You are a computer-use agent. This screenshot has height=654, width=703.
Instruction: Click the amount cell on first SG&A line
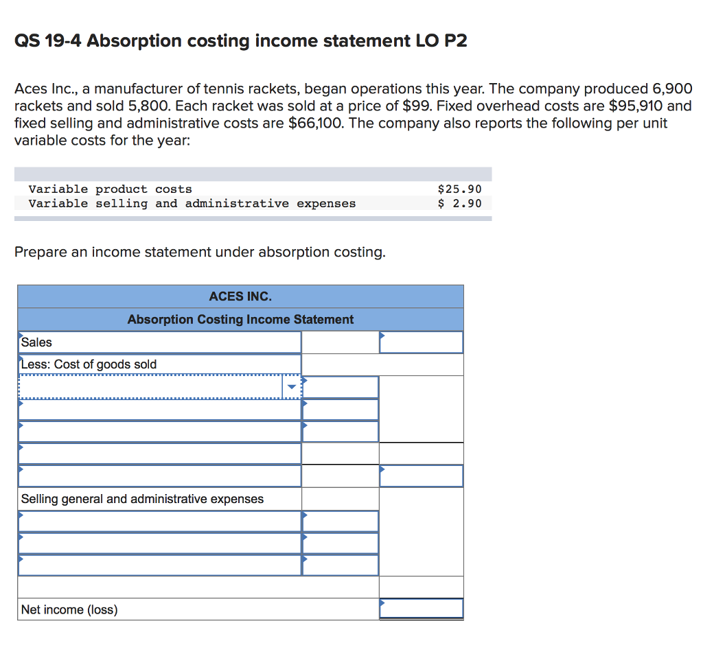340,522
